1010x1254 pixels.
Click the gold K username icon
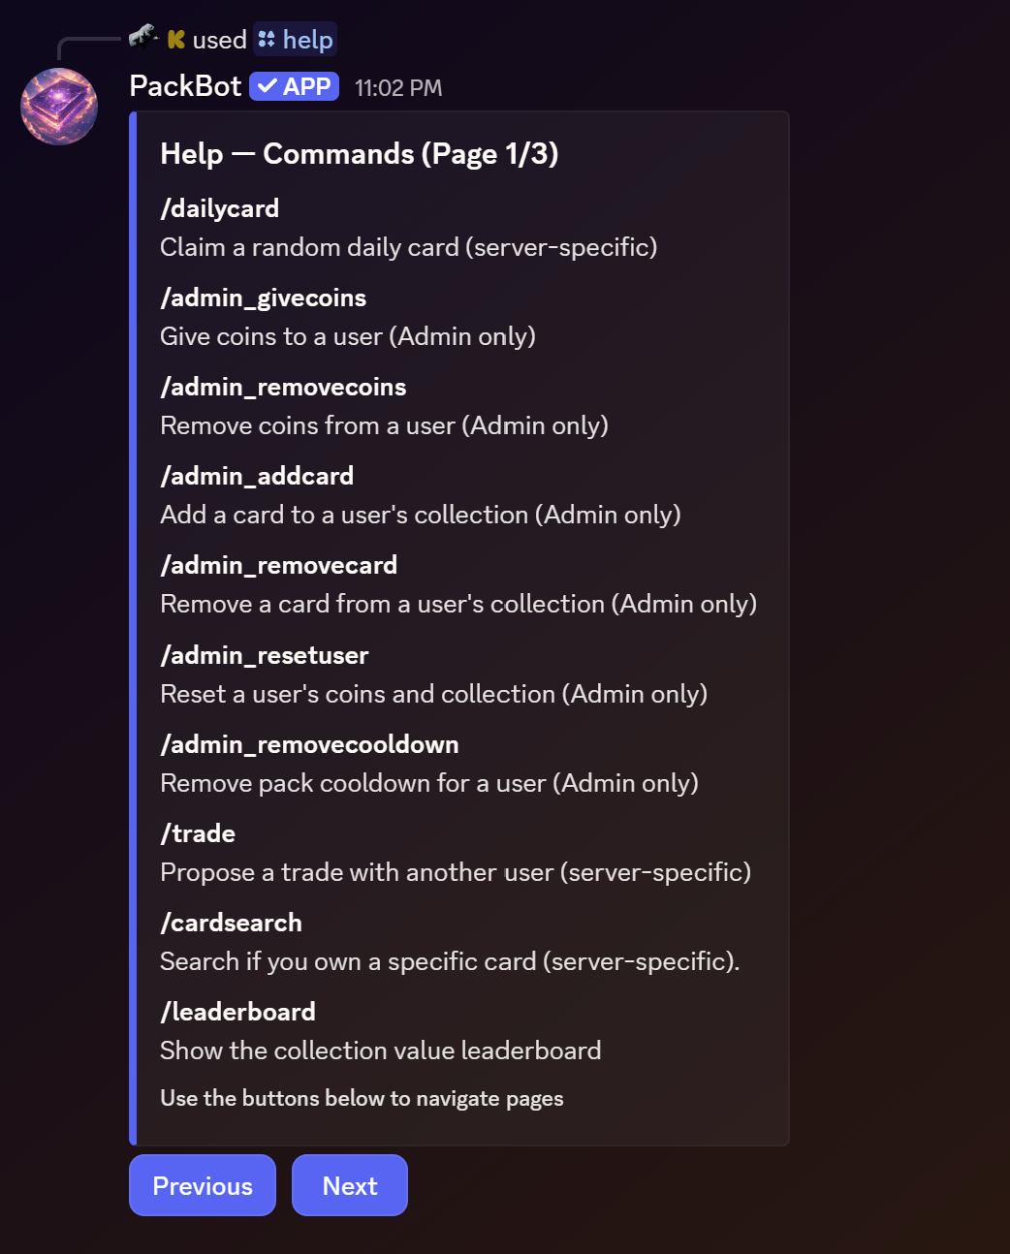click(176, 40)
